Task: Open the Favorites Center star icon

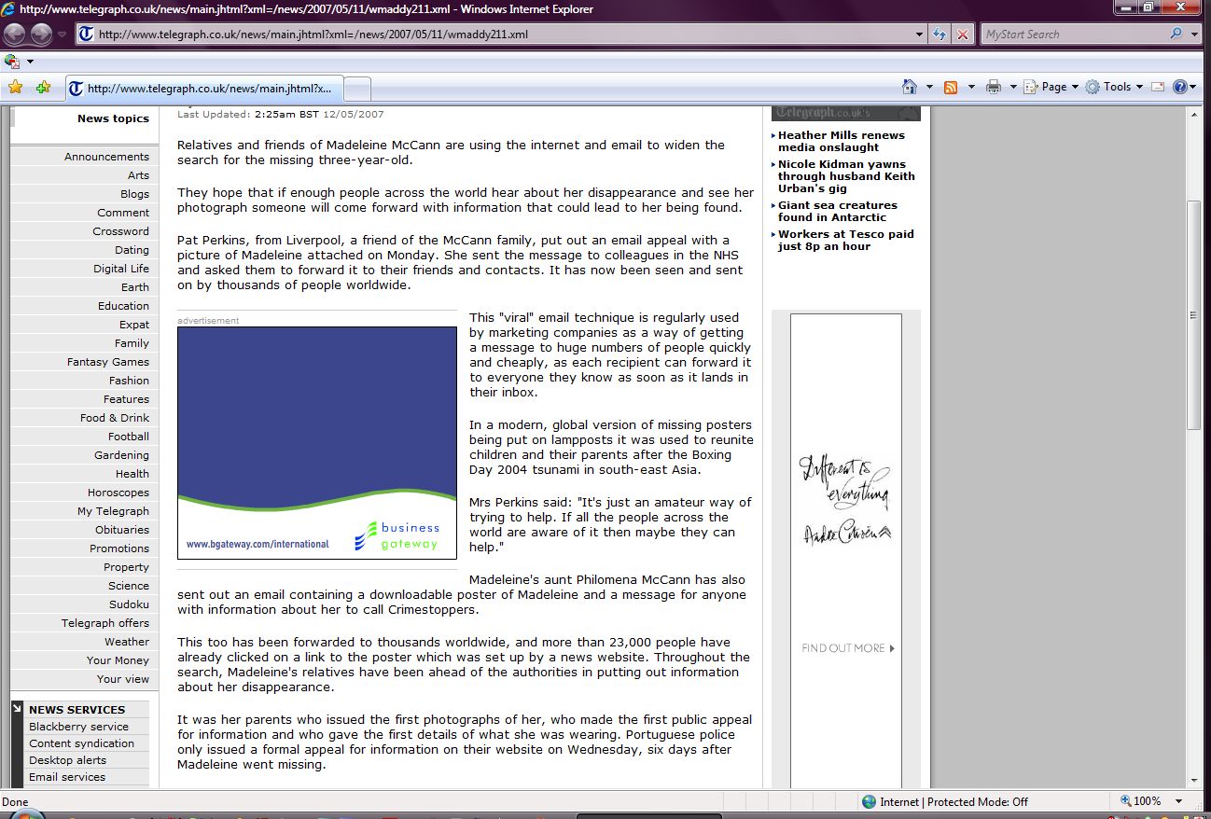Action: [x=15, y=87]
